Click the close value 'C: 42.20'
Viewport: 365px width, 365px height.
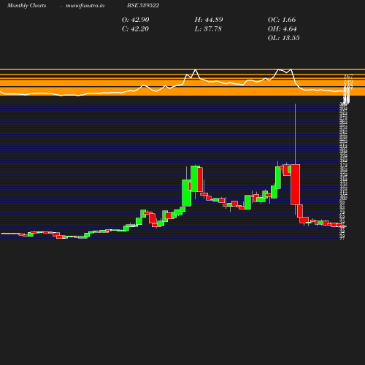(135, 29)
